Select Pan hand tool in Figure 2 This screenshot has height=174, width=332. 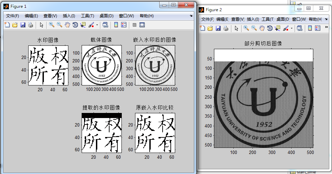[x=262, y=28]
